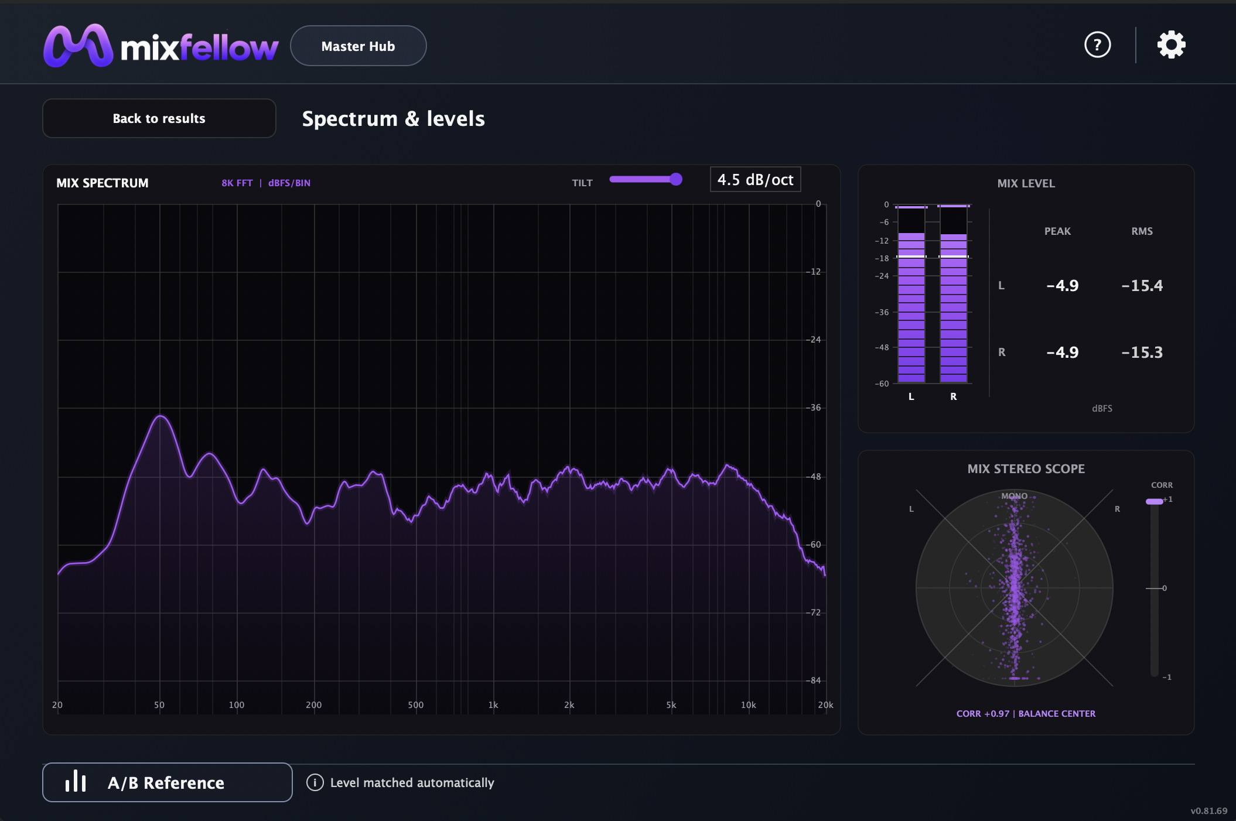1236x821 pixels.
Task: Click the MONO label on scope
Action: (x=1014, y=496)
